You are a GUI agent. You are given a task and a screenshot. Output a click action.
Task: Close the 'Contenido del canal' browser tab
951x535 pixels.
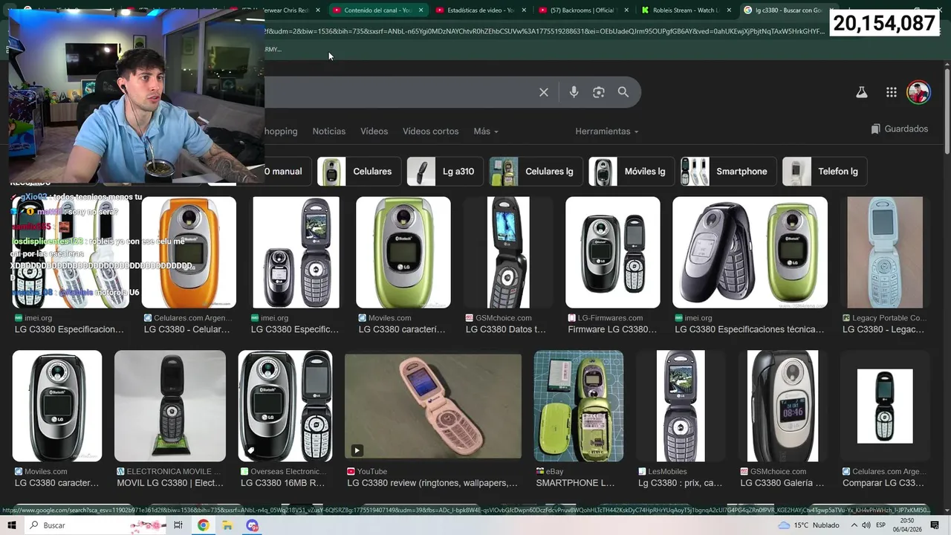pyautogui.click(x=421, y=10)
